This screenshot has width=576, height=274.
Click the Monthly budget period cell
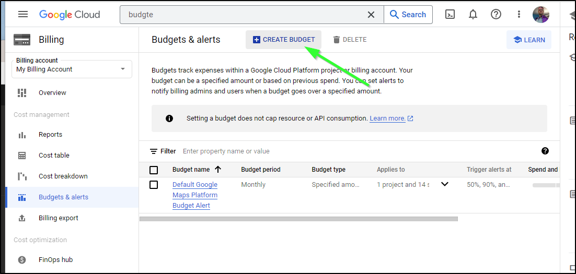[253, 185]
